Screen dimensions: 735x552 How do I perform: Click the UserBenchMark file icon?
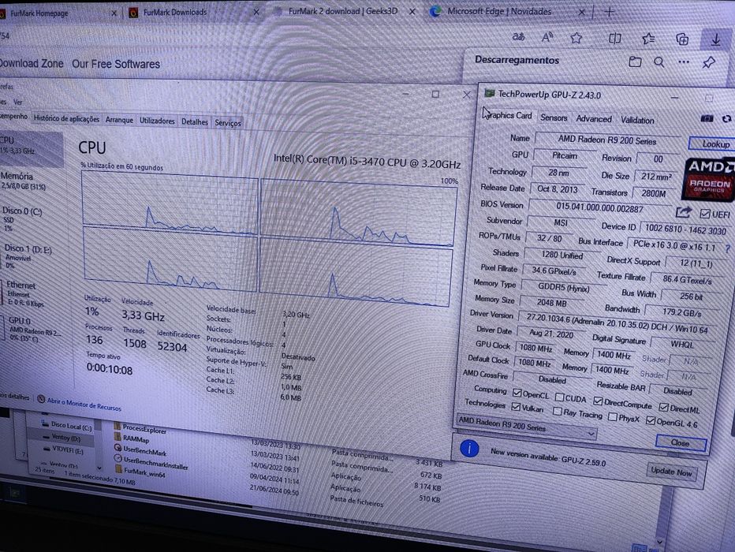(x=118, y=448)
